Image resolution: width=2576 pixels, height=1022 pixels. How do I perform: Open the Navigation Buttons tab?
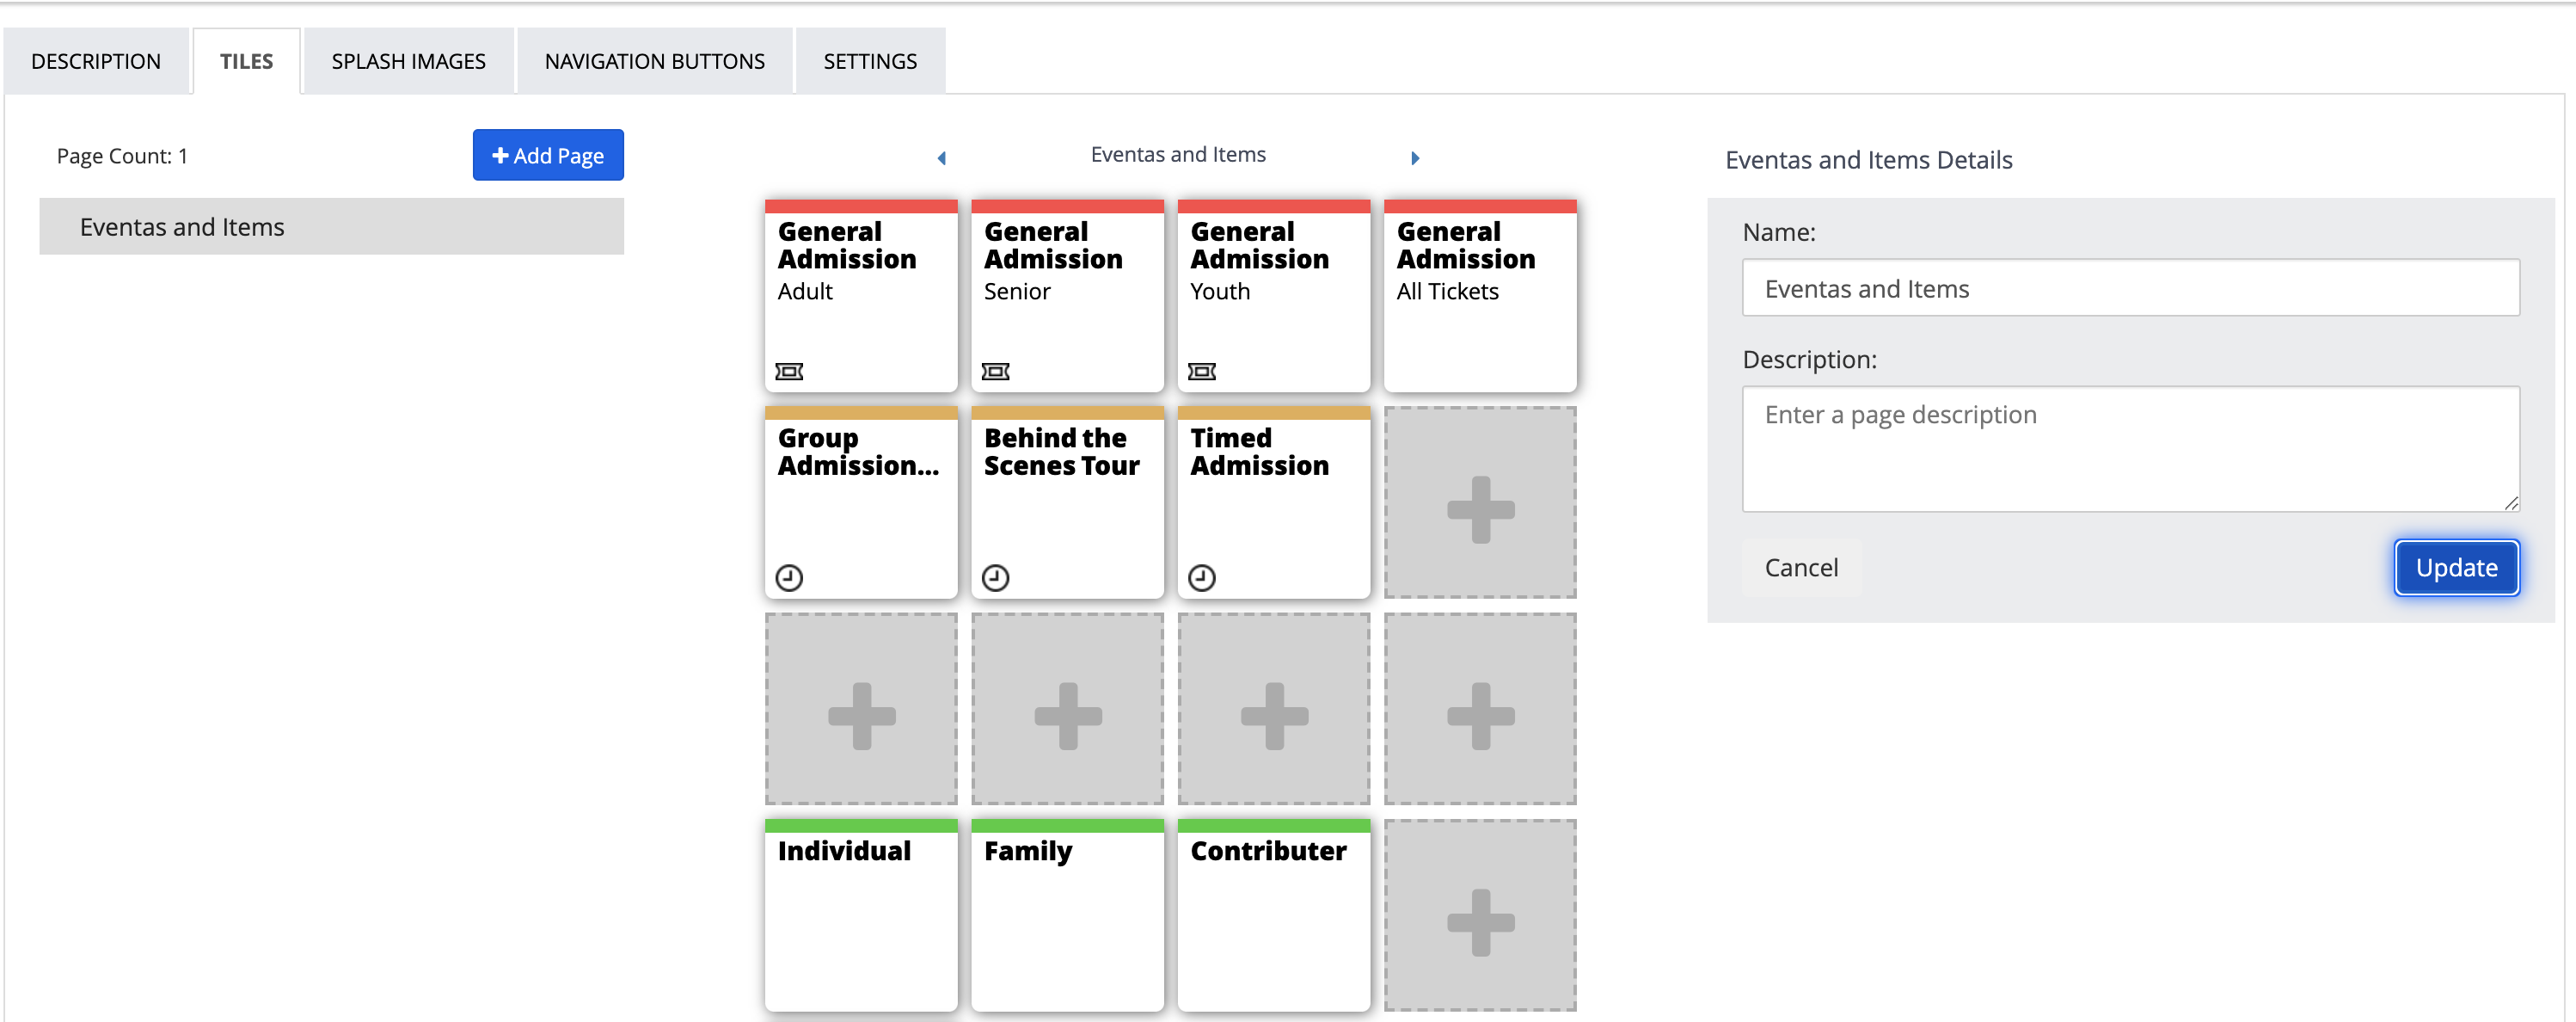(x=654, y=62)
